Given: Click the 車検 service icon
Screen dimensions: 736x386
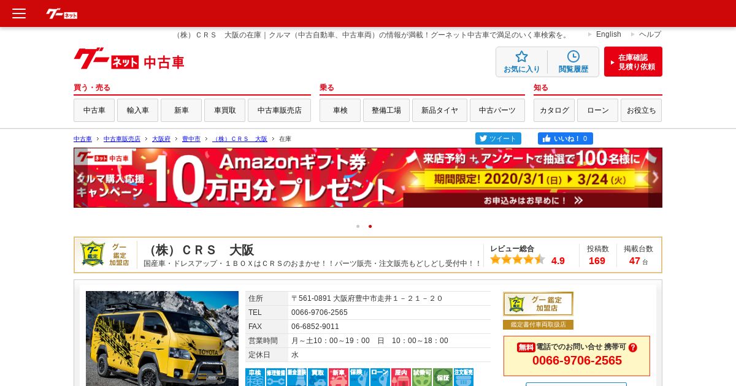Looking at the screenshot, I should 255,377.
